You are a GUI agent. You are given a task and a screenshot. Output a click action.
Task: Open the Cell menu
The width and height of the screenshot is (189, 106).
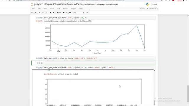pos(58,9)
